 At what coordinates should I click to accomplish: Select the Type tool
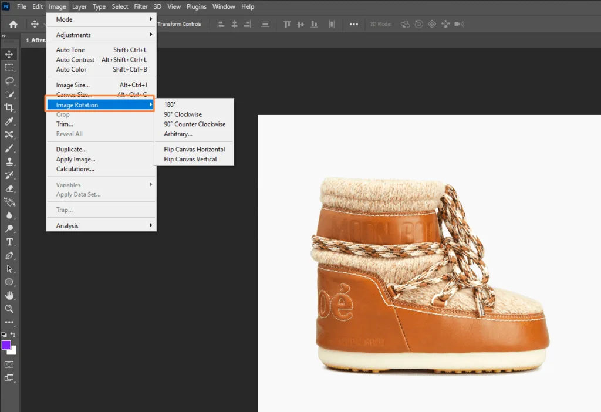click(9, 242)
